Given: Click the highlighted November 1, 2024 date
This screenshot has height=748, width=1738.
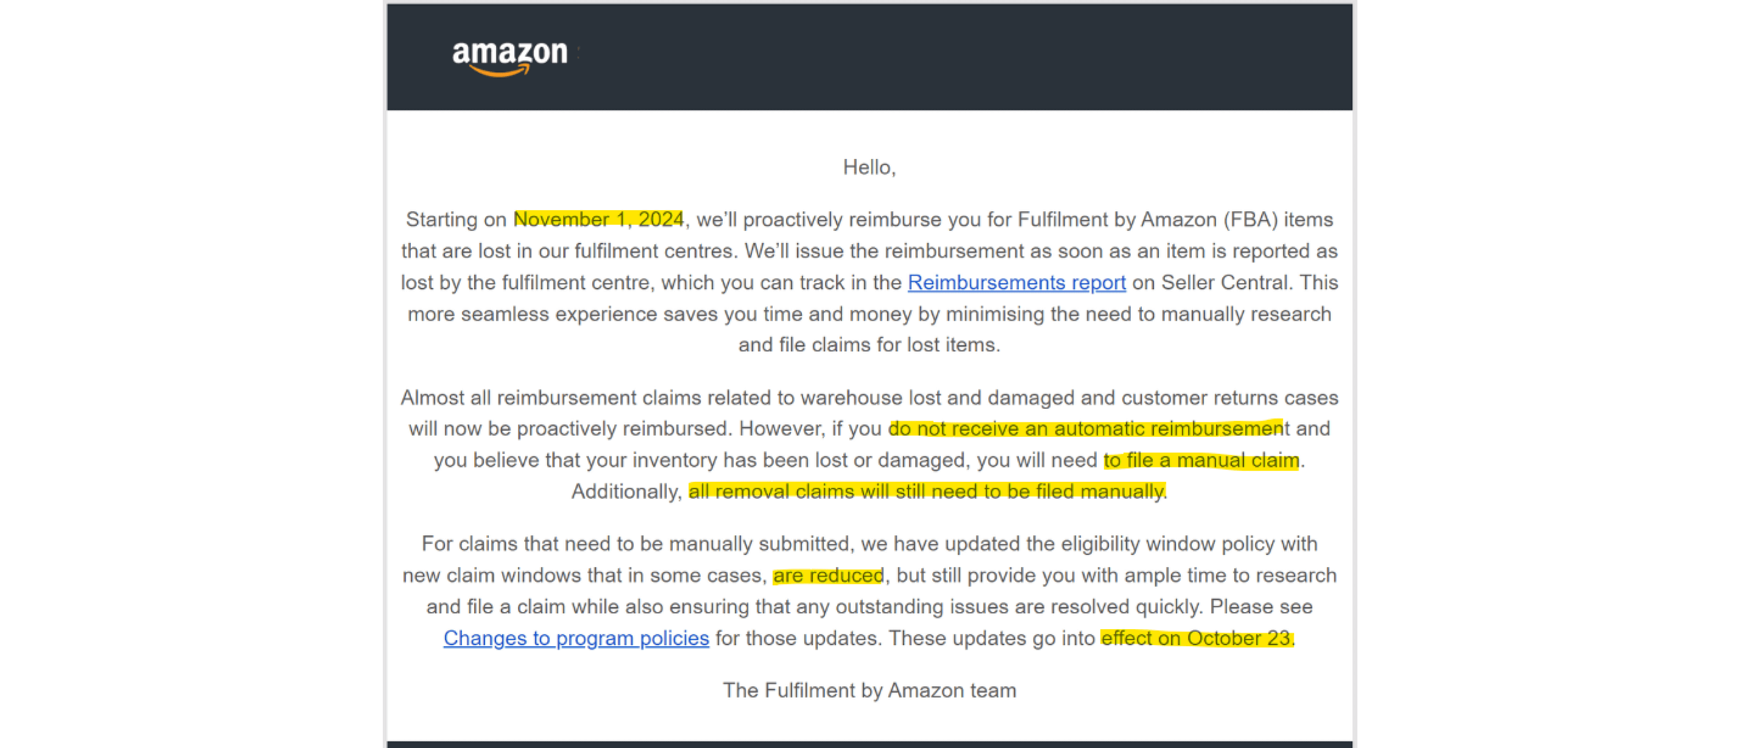Looking at the screenshot, I should (x=598, y=219).
